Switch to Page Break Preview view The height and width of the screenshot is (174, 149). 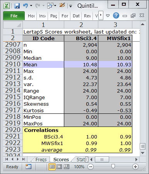pos(67,167)
